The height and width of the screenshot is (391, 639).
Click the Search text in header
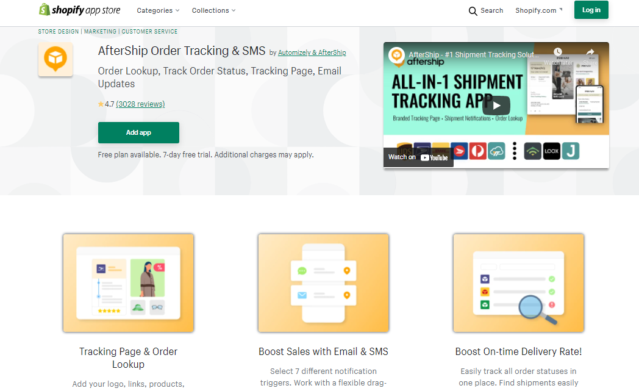[491, 10]
